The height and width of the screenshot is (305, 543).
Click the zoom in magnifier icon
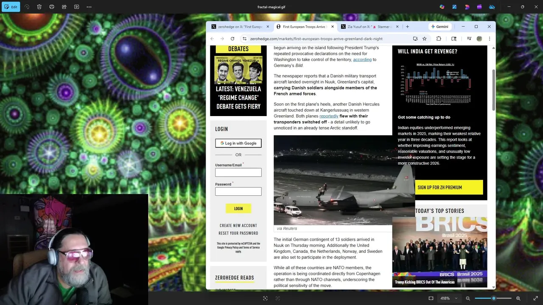coord(518,298)
